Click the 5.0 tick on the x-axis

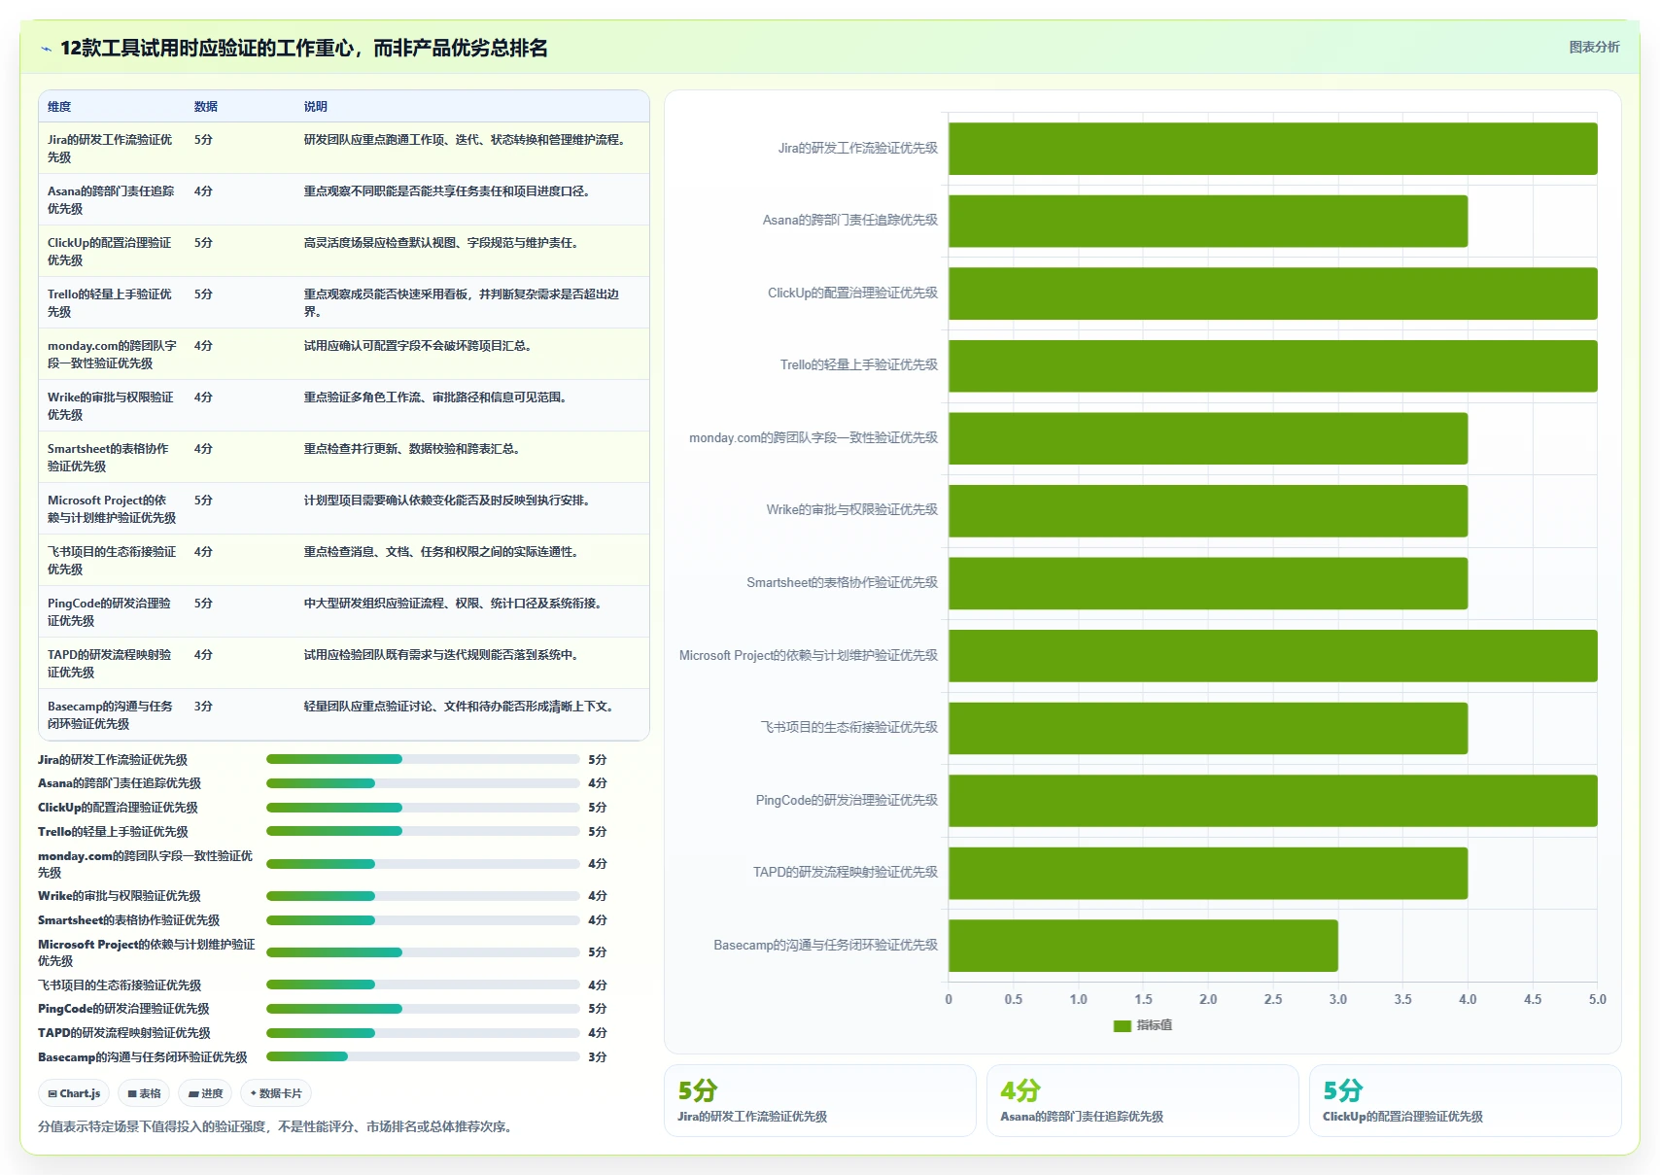click(x=1597, y=999)
